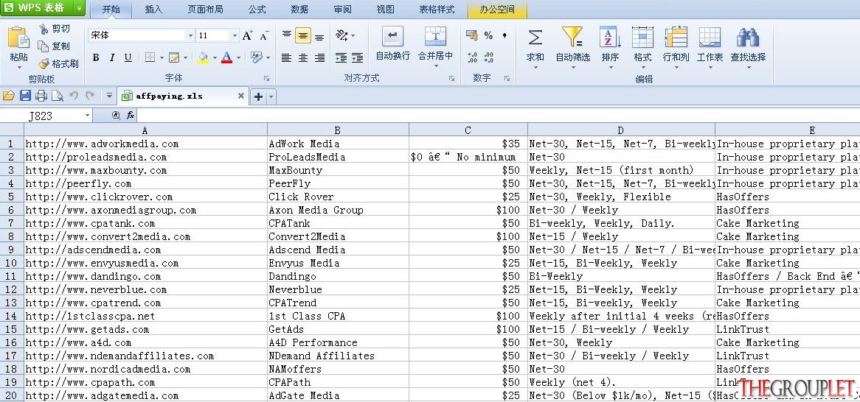
Task: Click the Print Preview icon
Action: (x=57, y=96)
